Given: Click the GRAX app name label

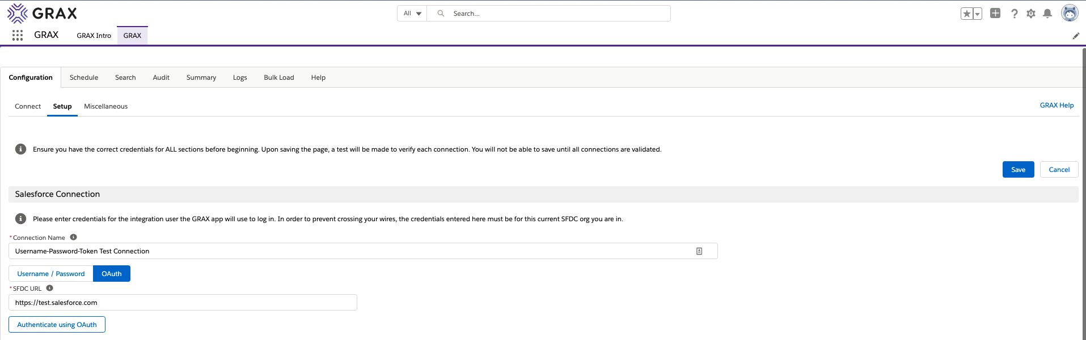Looking at the screenshot, I should pyautogui.click(x=47, y=35).
